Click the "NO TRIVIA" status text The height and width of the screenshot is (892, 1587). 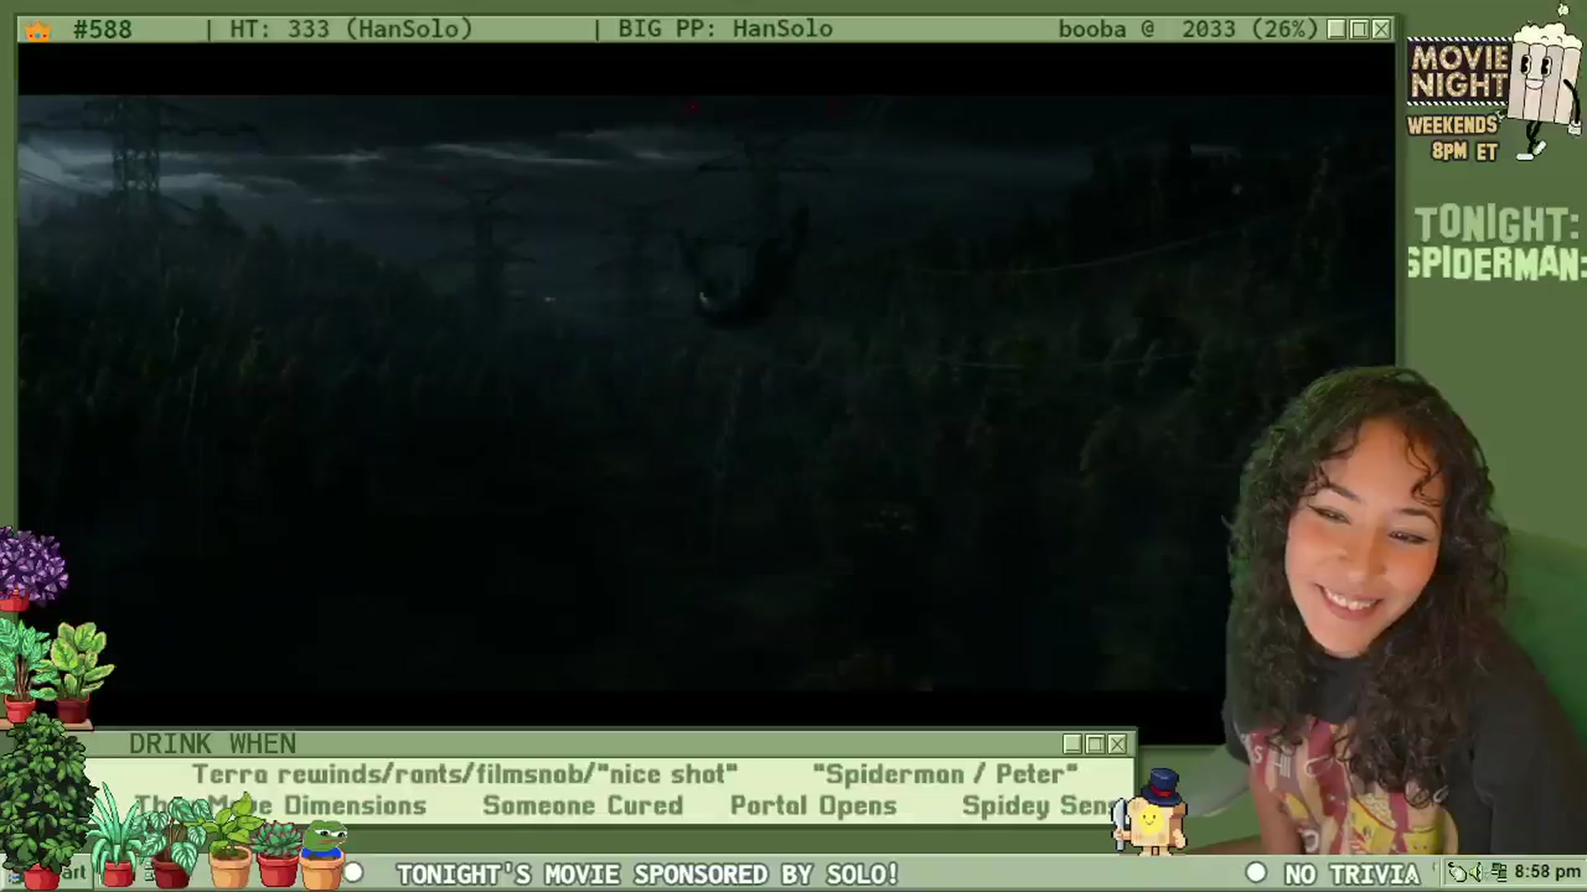pyautogui.click(x=1351, y=874)
